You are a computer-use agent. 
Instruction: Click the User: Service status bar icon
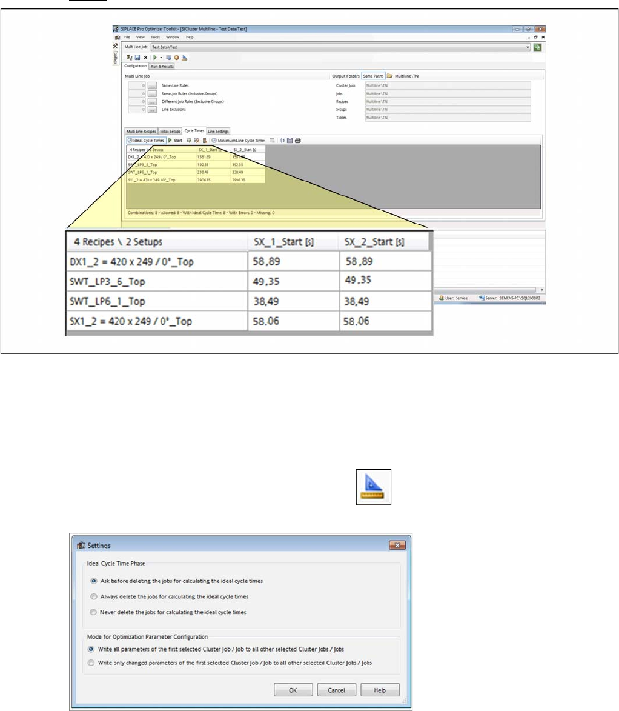442,298
